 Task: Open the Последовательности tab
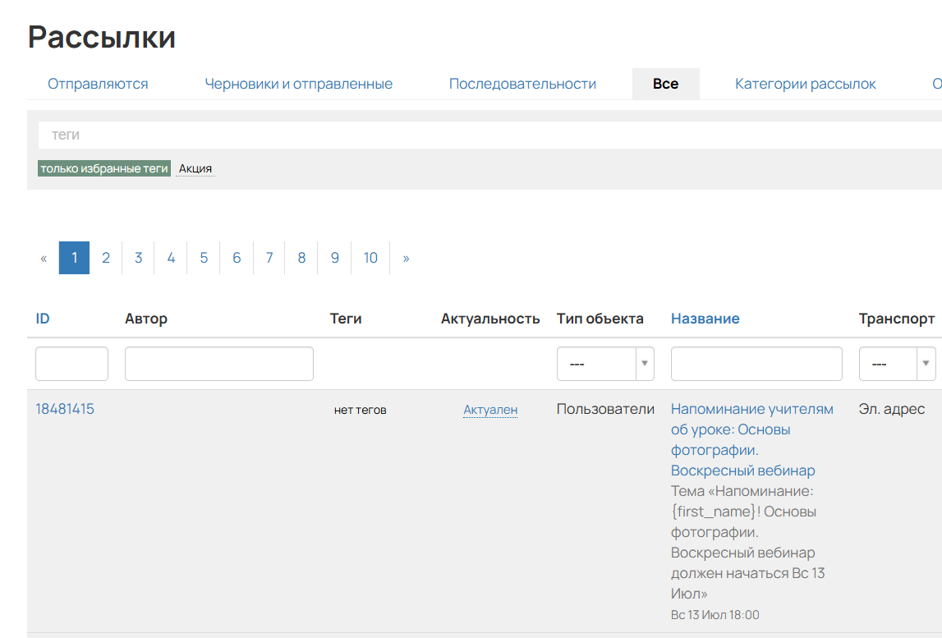(x=522, y=84)
